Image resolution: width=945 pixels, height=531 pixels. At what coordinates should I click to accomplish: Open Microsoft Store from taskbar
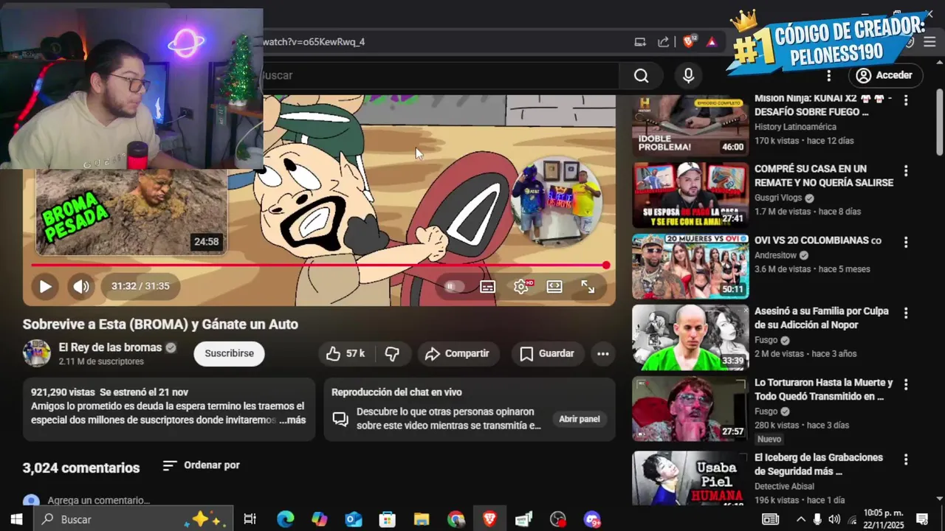click(x=388, y=519)
